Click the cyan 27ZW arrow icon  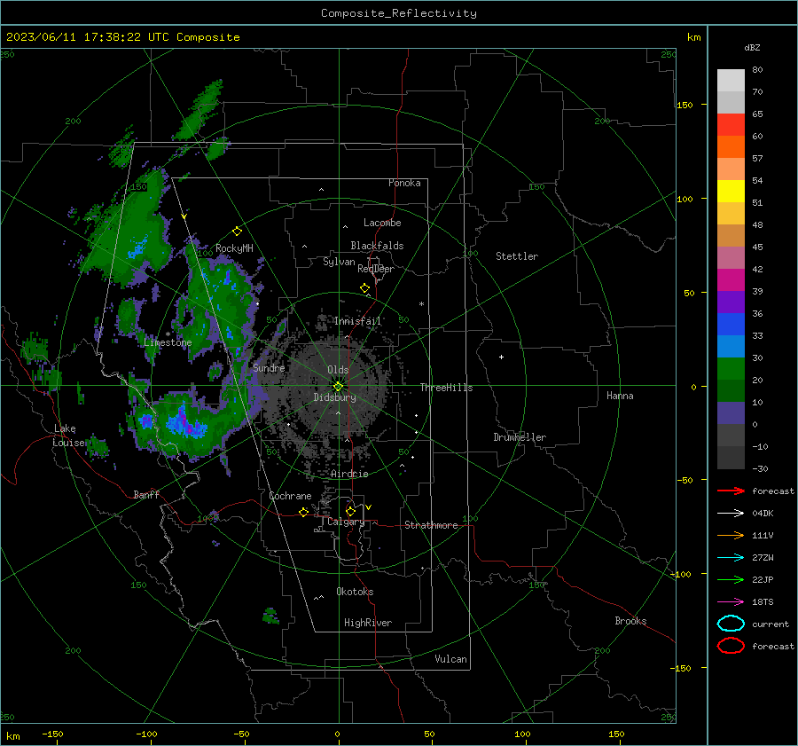click(x=731, y=558)
